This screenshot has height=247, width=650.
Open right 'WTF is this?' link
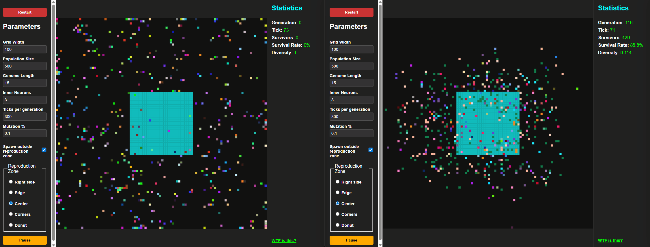click(610, 240)
